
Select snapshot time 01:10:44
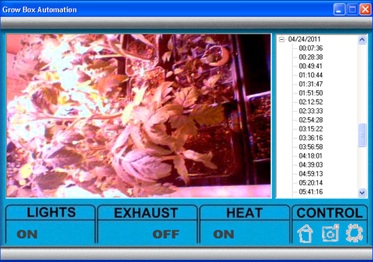[311, 75]
